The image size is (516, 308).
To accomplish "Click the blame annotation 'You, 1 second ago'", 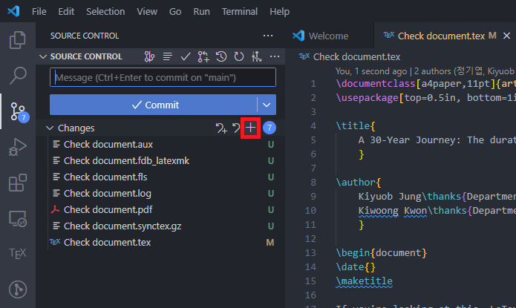I will [371, 71].
